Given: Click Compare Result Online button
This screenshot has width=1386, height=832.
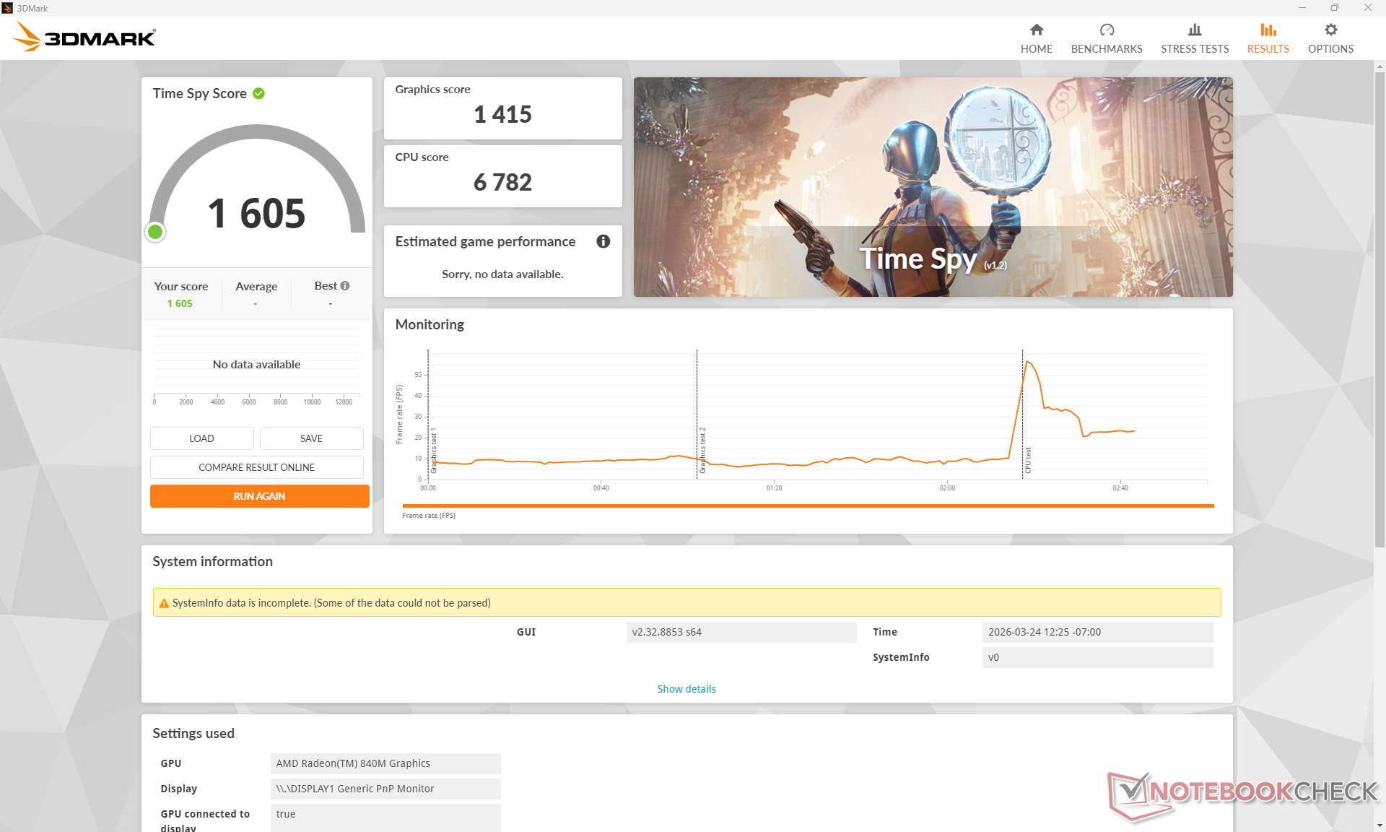Looking at the screenshot, I should 256,467.
